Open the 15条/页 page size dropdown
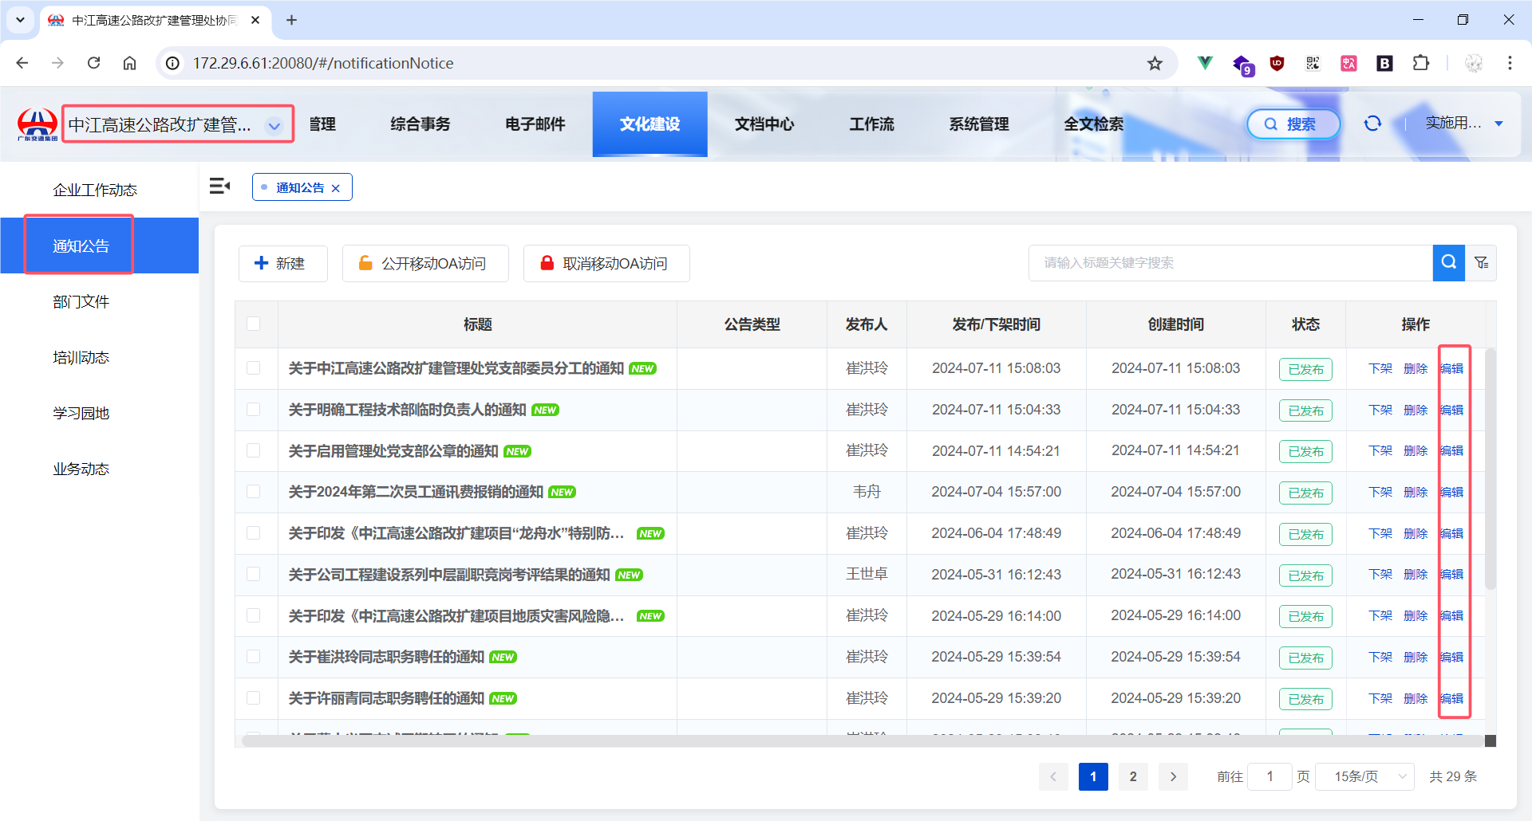The image size is (1532, 821). (1364, 776)
